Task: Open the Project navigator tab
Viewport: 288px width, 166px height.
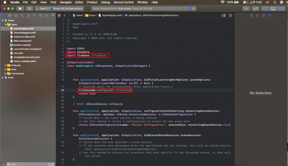Action: tap(4, 15)
